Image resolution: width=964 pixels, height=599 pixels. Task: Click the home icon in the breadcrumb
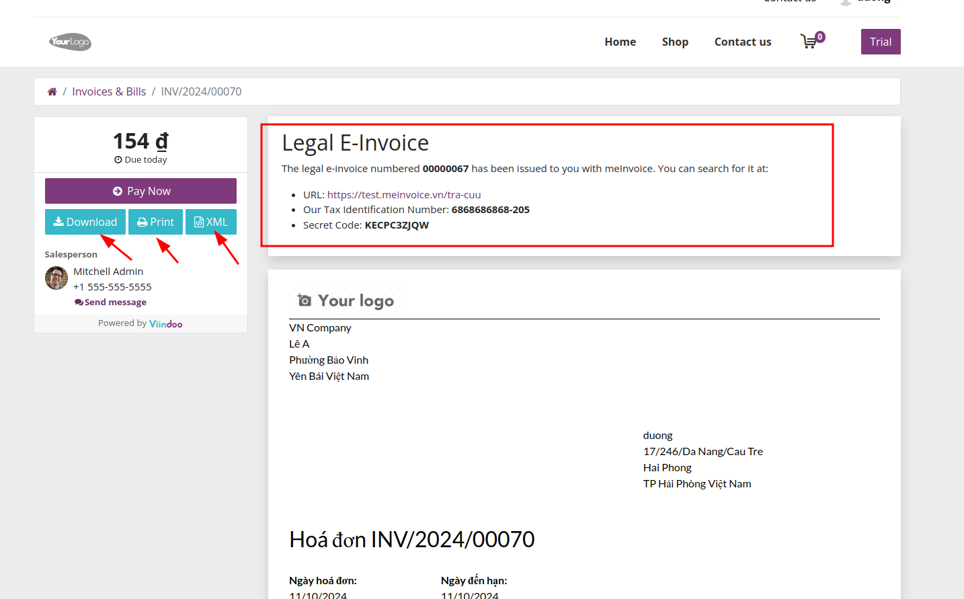point(52,91)
